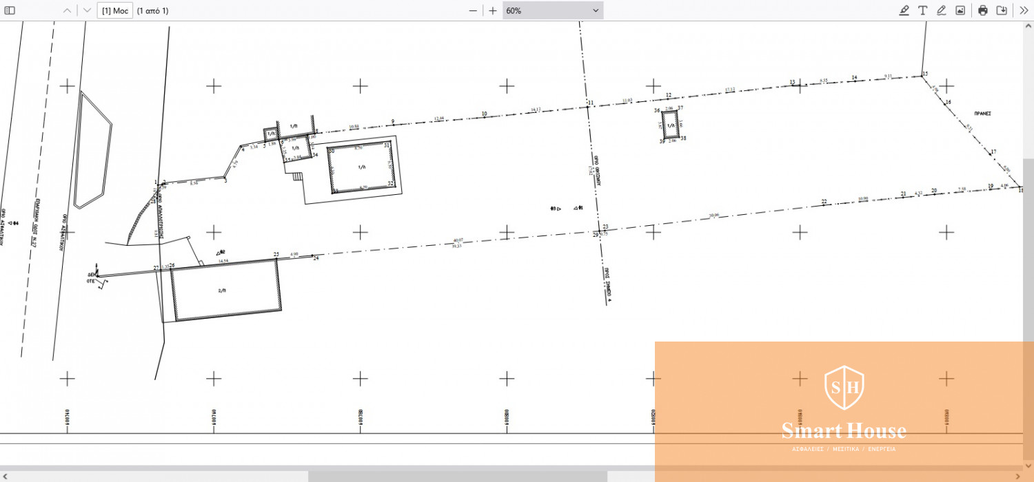The height and width of the screenshot is (482, 1034).
Task: Click the horizontal scrollbar thumb
Action: point(456,476)
